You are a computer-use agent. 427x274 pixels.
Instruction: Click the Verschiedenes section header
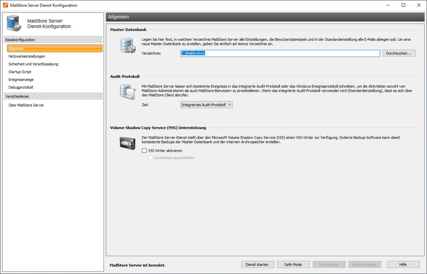[x=53, y=96]
